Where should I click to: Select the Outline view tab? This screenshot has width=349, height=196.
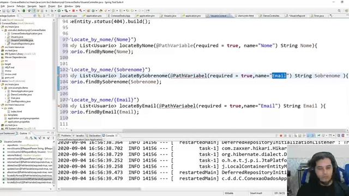tap(23, 133)
